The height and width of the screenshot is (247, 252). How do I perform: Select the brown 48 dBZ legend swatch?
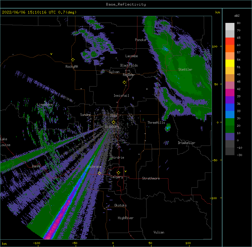230,78
